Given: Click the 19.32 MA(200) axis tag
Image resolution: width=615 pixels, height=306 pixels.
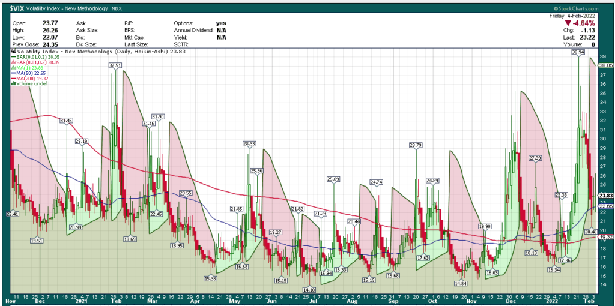Looking at the screenshot, I should click(605, 236).
